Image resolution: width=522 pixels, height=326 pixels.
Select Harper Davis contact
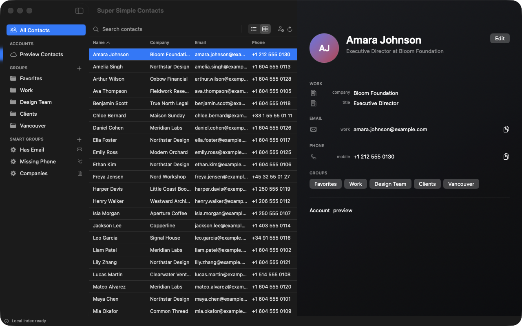[x=193, y=189]
